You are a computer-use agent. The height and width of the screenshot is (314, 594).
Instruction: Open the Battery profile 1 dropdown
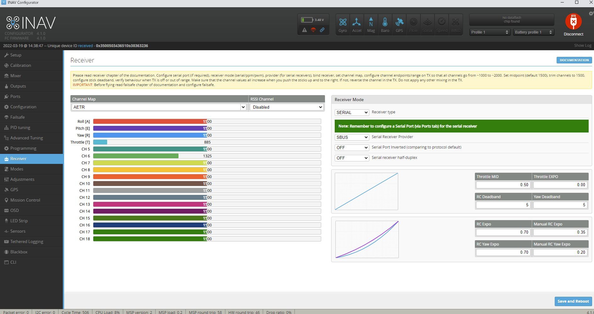(533, 32)
